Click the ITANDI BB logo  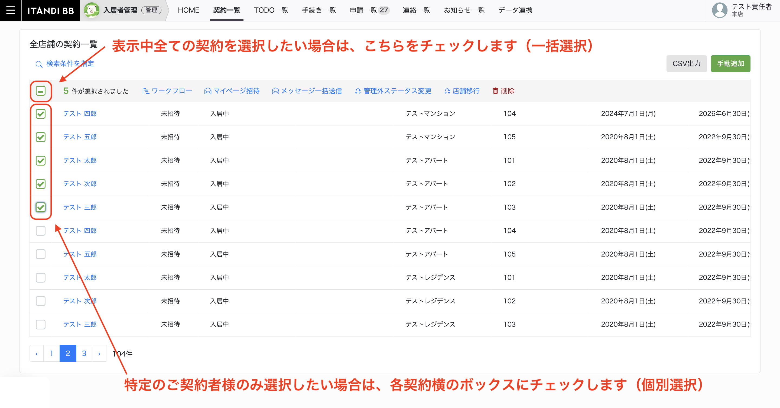point(51,11)
